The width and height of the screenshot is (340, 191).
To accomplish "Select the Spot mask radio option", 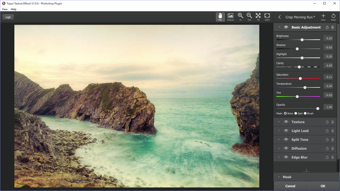I will tap(296, 113).
